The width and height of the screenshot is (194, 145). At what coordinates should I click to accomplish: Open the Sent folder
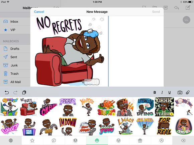click(x=15, y=57)
